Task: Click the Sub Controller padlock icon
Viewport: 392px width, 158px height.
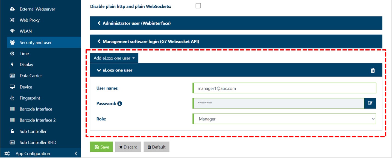Action: point(12,131)
